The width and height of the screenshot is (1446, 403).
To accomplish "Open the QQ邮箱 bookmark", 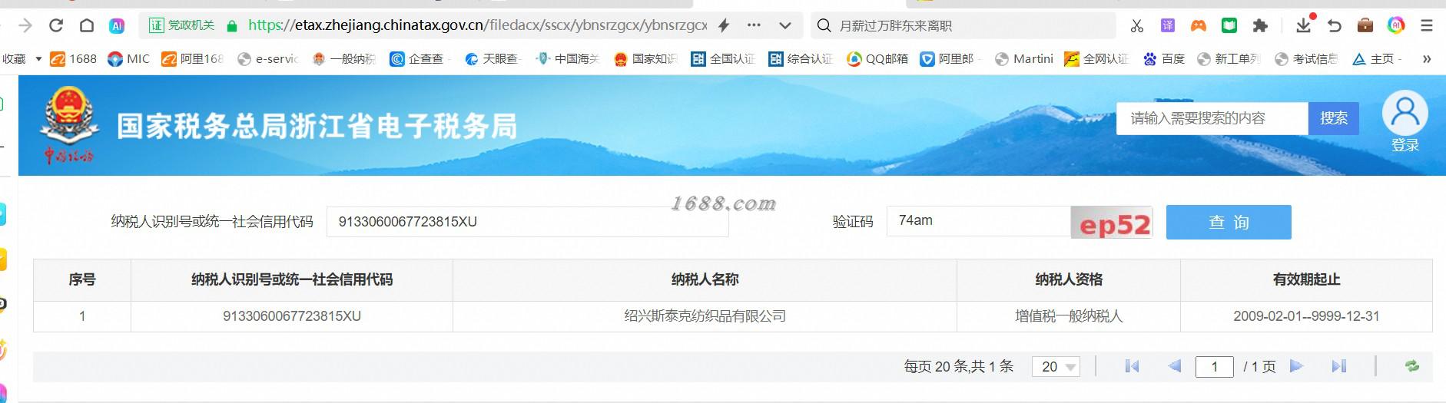I will click(x=877, y=59).
